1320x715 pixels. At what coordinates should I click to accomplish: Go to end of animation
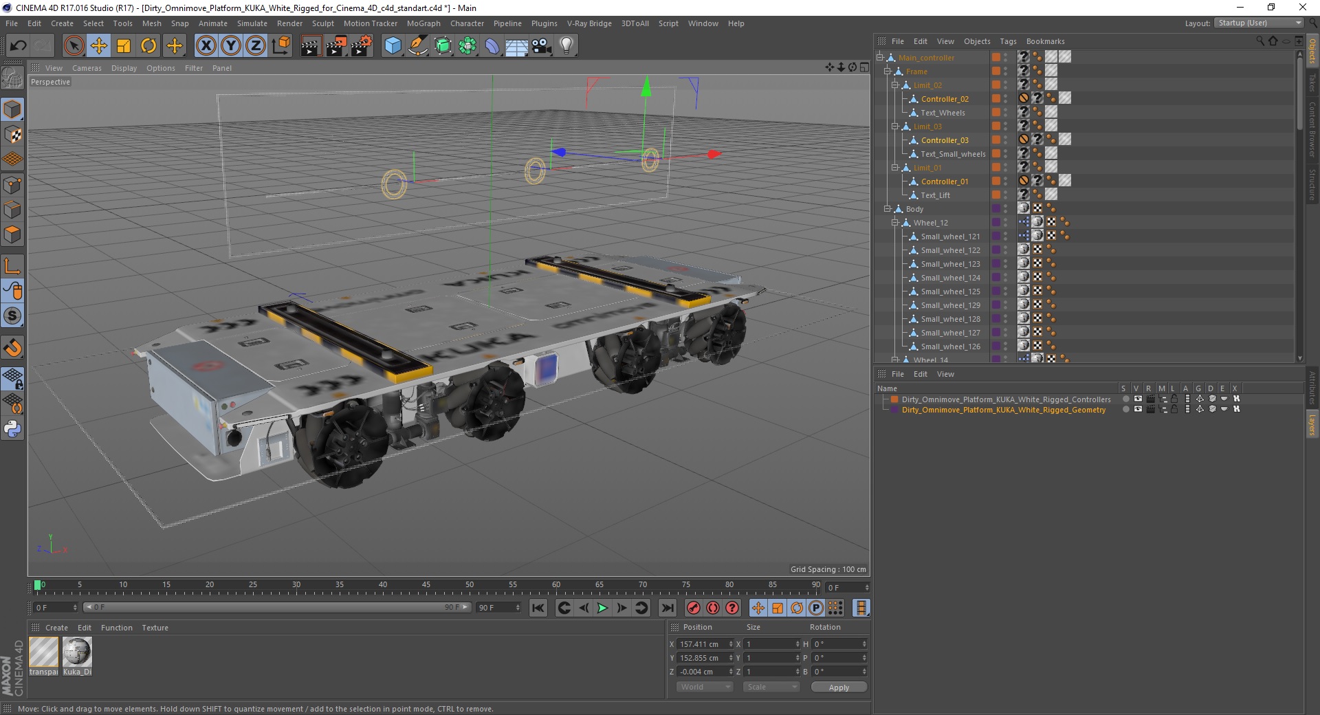coord(667,608)
